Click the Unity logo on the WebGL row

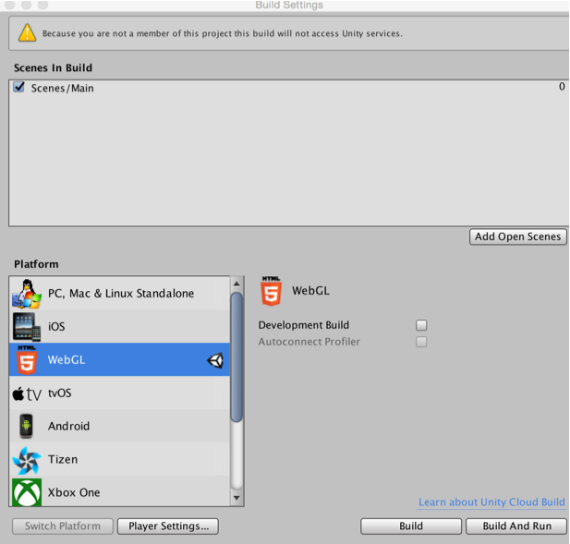pyautogui.click(x=215, y=360)
